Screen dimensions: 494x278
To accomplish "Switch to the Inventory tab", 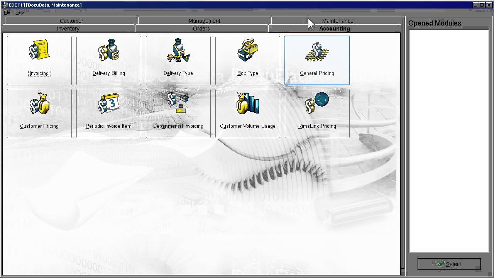I will 68,29.
